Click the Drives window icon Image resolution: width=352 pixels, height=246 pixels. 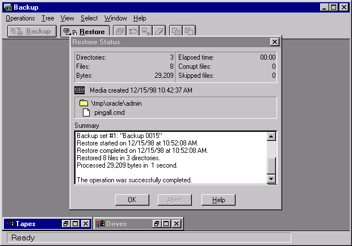pos(100,224)
